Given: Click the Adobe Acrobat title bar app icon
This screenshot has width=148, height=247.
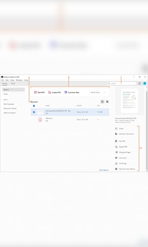Looking at the screenshot, I should coord(2,77).
